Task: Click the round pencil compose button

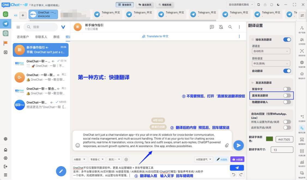Action: (x=61, y=171)
